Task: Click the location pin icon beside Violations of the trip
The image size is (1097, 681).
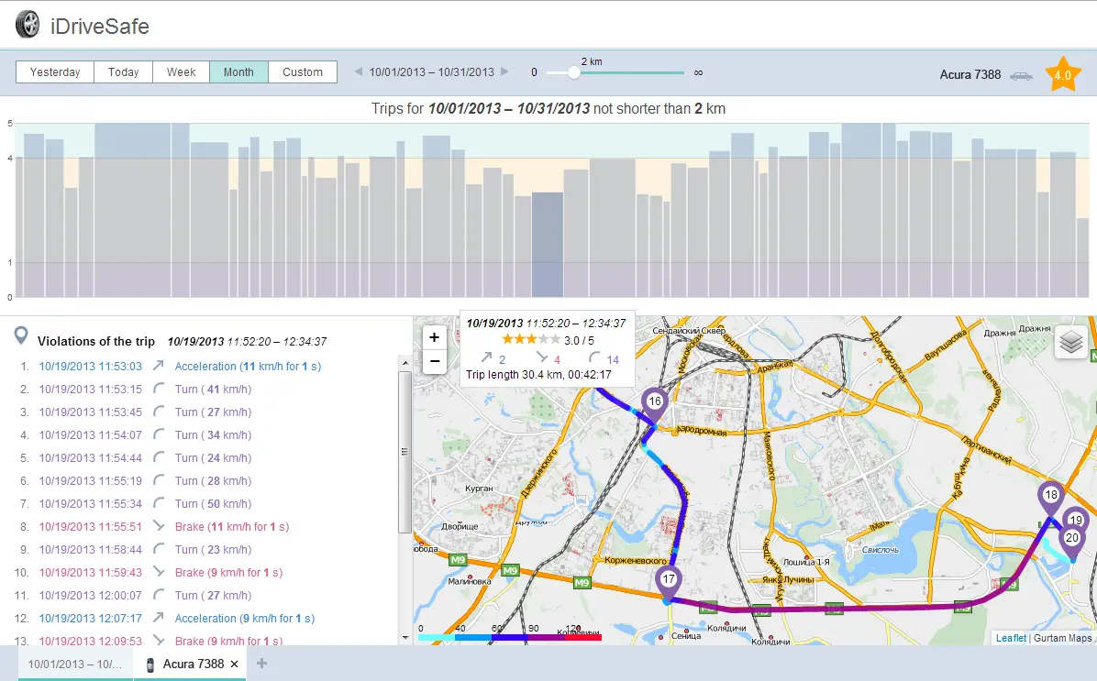Action: 22,336
